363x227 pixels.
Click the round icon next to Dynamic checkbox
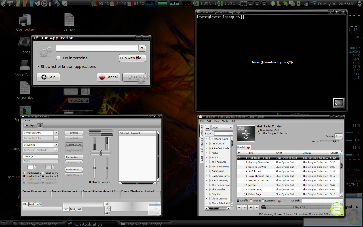[x=279, y=201]
